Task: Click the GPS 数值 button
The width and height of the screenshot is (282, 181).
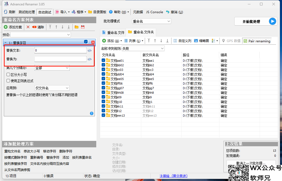Action: point(231,41)
